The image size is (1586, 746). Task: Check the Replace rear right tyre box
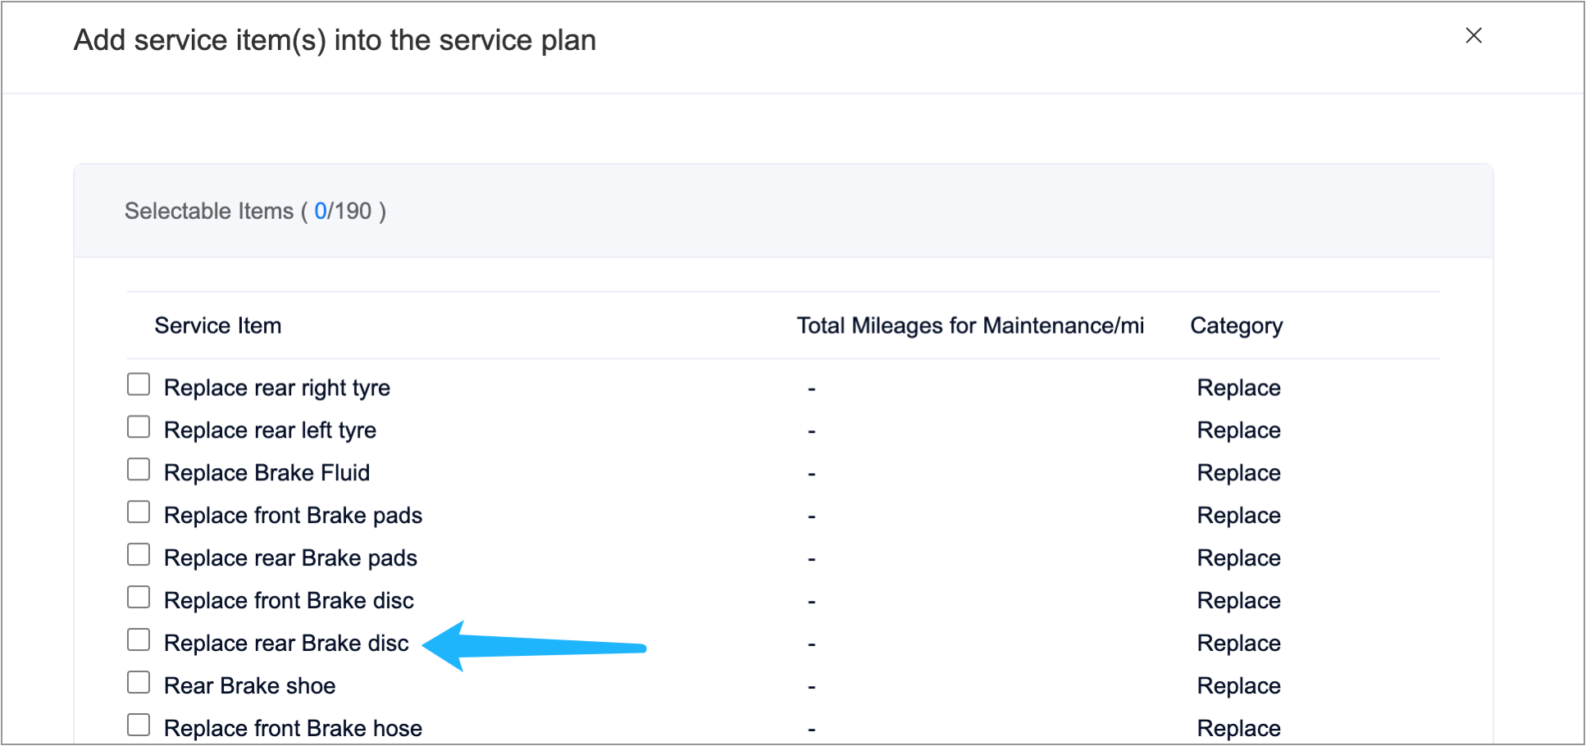(139, 384)
